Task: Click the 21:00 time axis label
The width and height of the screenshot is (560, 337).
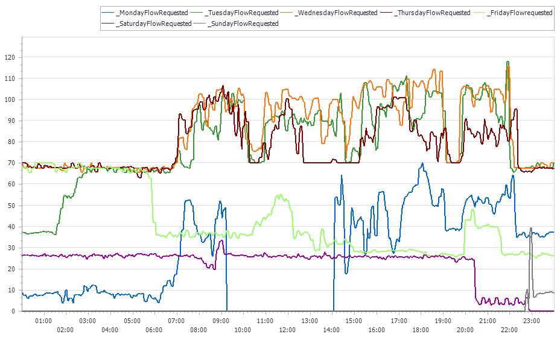Action: click(487, 321)
